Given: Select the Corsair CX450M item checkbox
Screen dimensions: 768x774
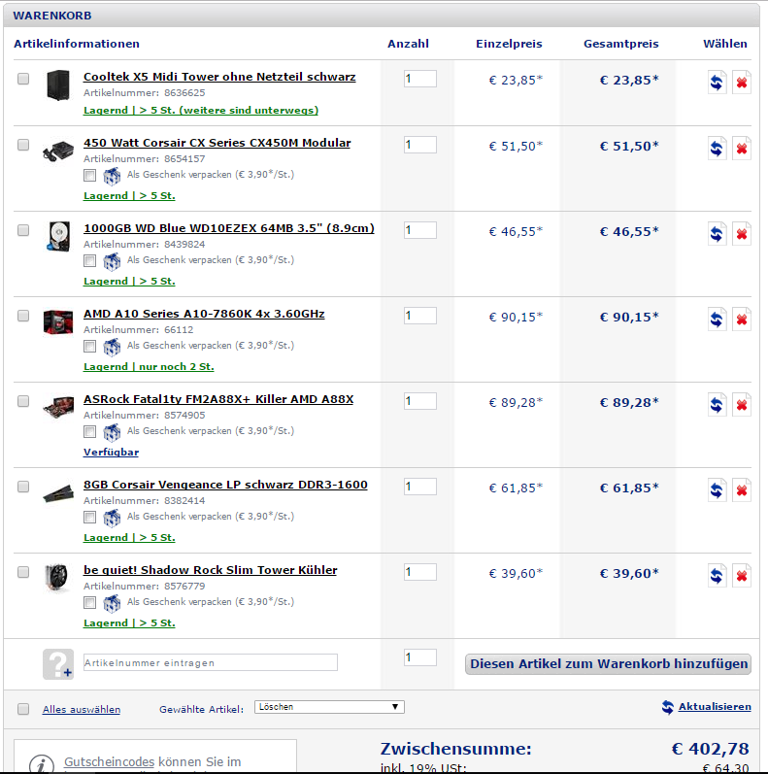Looking at the screenshot, I should tap(23, 145).
